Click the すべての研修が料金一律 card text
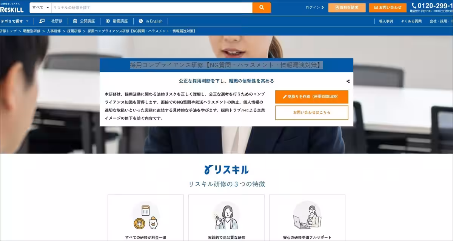The width and height of the screenshot is (453, 241). tap(146, 238)
